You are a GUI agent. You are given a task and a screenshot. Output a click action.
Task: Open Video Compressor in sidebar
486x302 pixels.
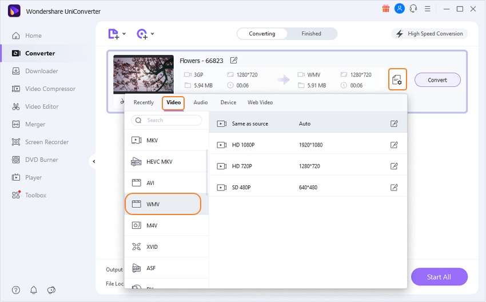point(43,89)
